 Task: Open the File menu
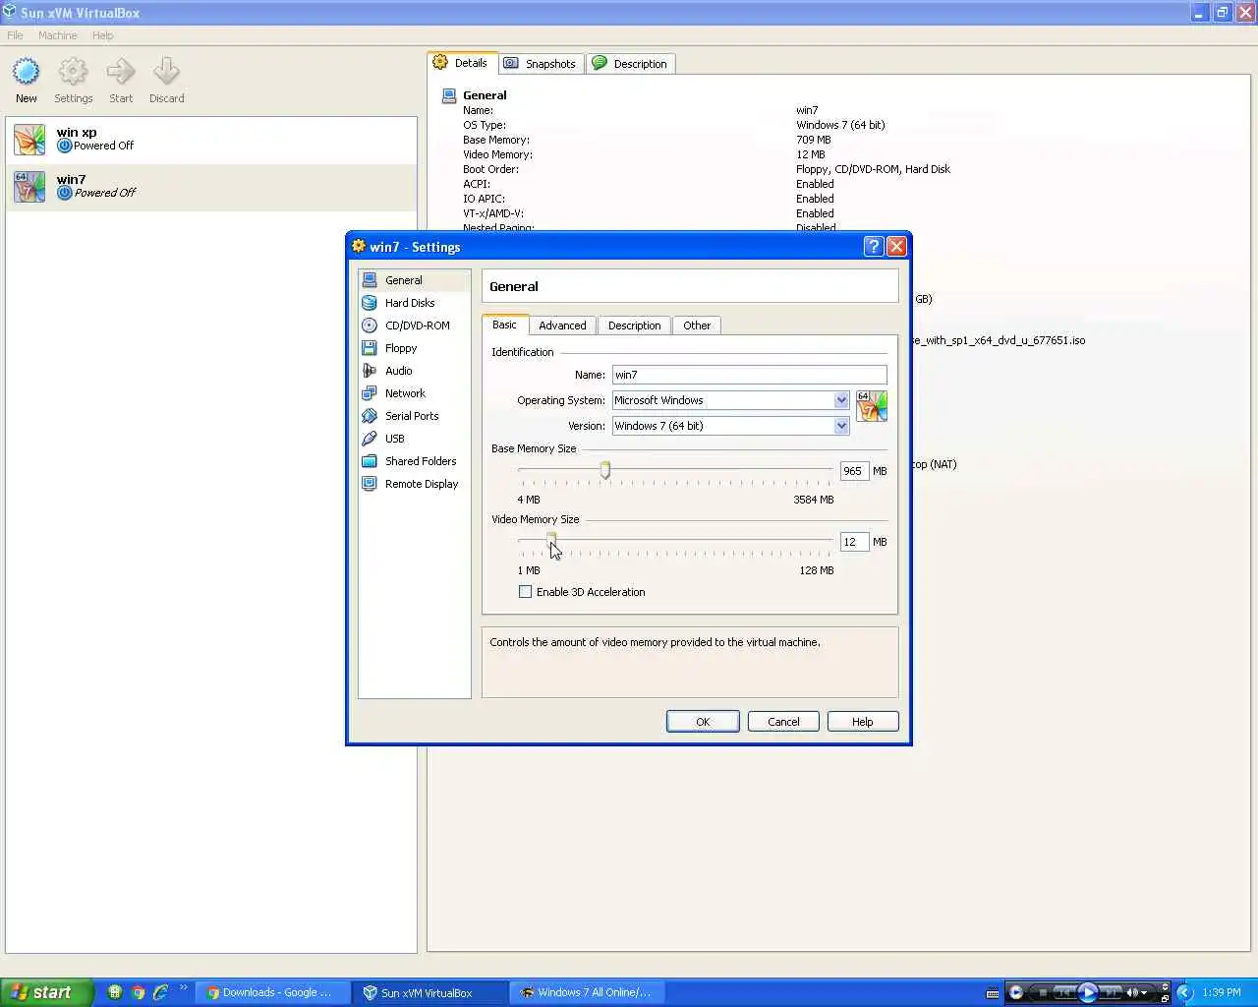click(x=15, y=35)
